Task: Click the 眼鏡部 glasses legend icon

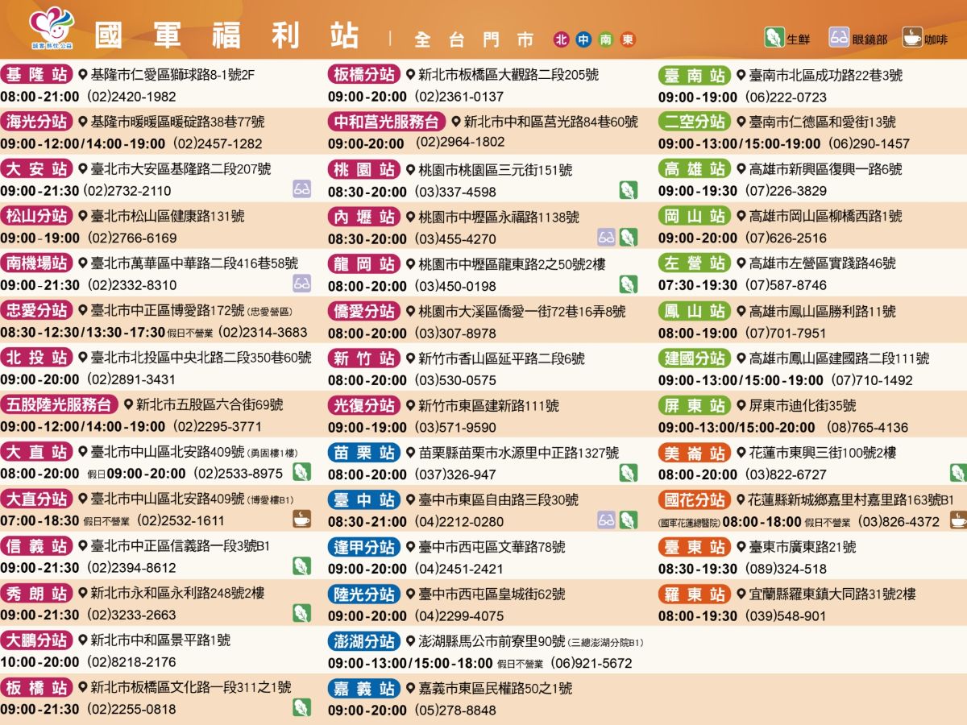Action: point(840,38)
